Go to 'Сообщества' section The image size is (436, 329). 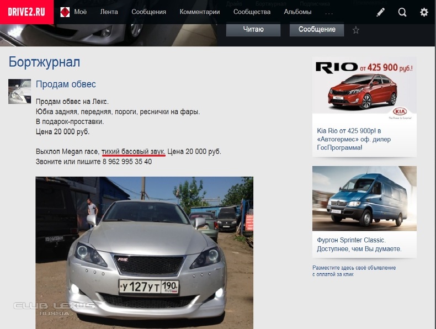(252, 12)
